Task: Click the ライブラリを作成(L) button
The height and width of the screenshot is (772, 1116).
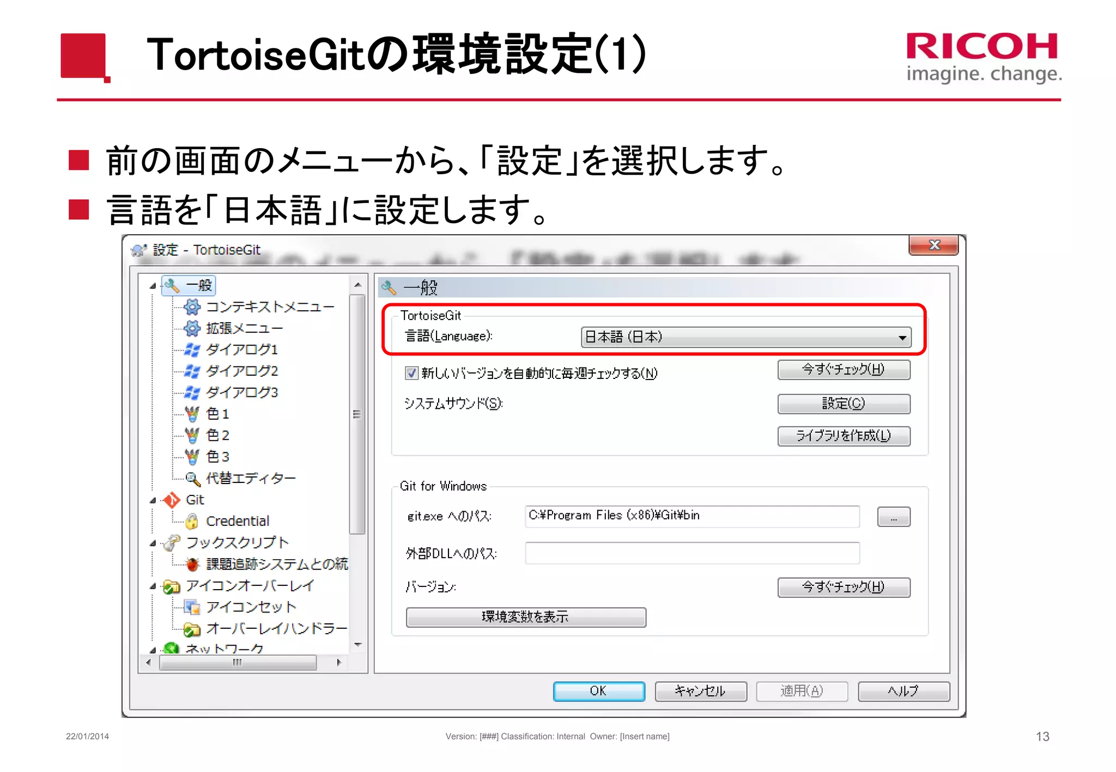Action: (844, 436)
